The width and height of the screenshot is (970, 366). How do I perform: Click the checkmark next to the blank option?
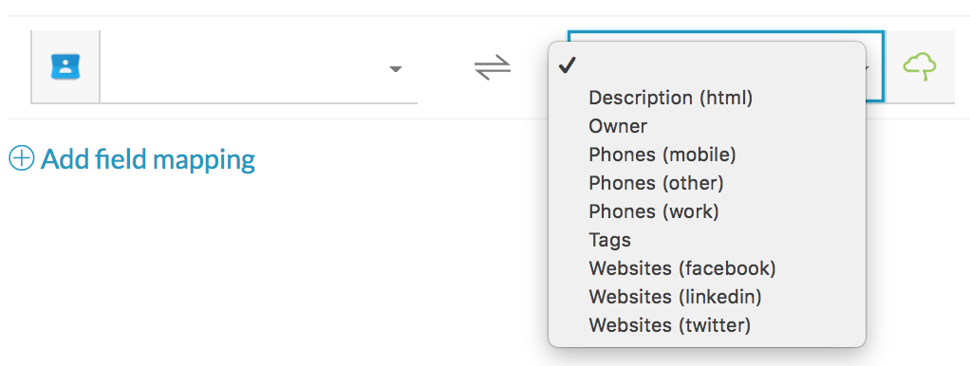point(568,65)
